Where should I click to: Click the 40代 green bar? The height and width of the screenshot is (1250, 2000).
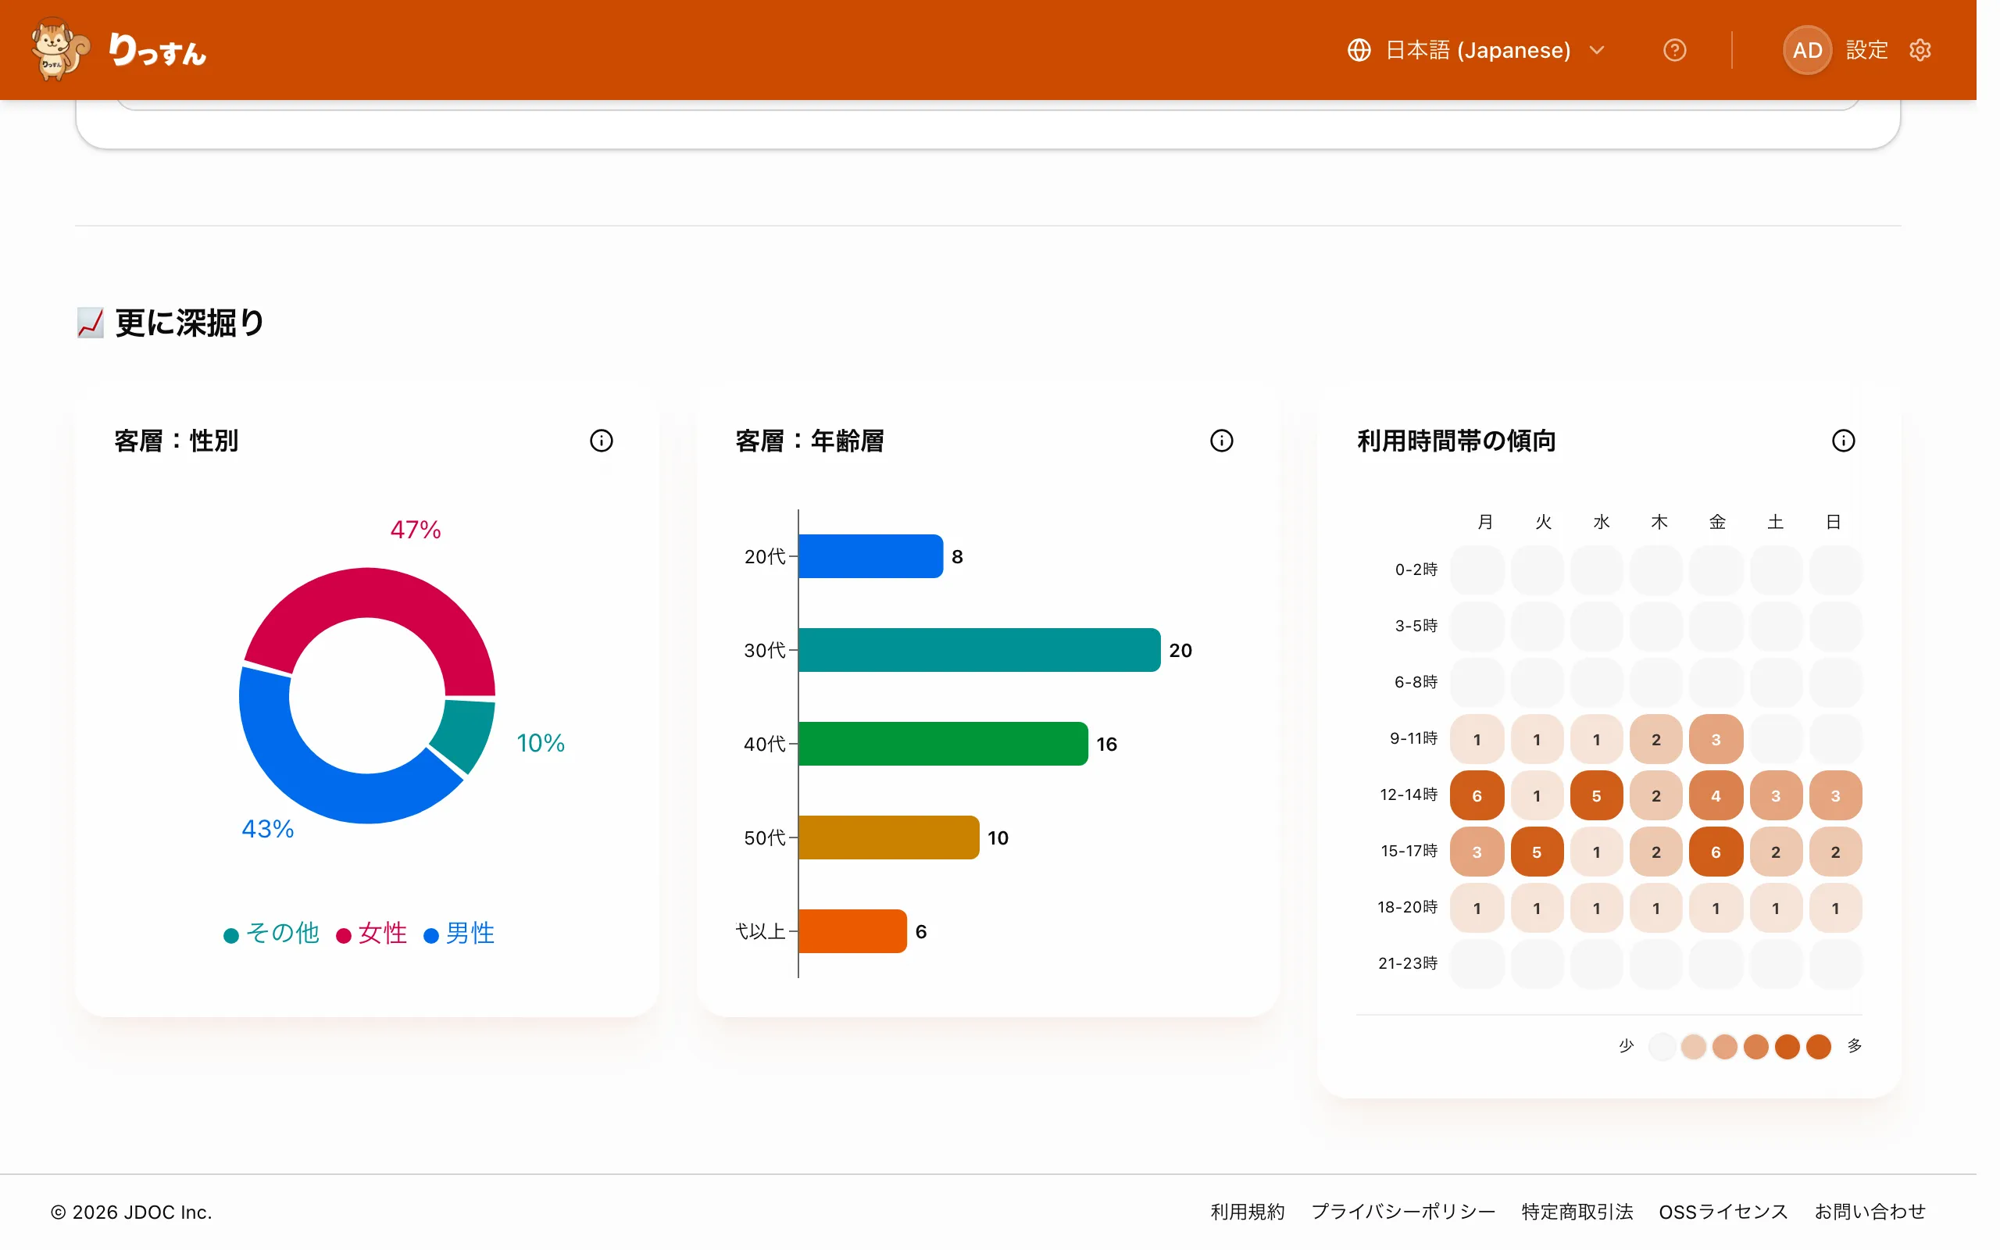[943, 744]
